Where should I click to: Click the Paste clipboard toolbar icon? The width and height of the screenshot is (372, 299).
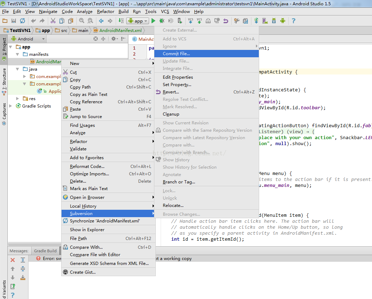pyautogui.click(x=70, y=21)
